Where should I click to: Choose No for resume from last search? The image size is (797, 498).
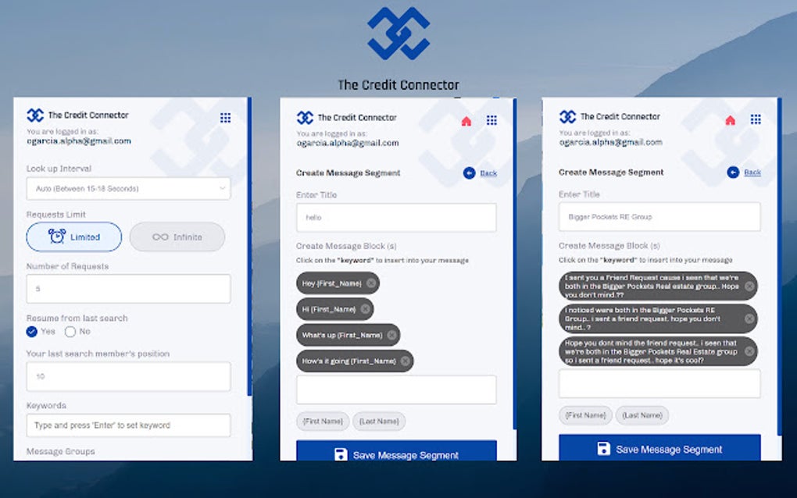click(70, 332)
